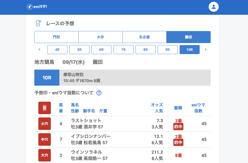Click the eniウマ! logo in header
This screenshot has width=248, height=163.
point(37,7)
